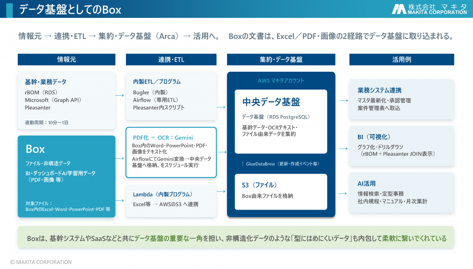Click the 情報検索・定型事務 line

[381, 194]
